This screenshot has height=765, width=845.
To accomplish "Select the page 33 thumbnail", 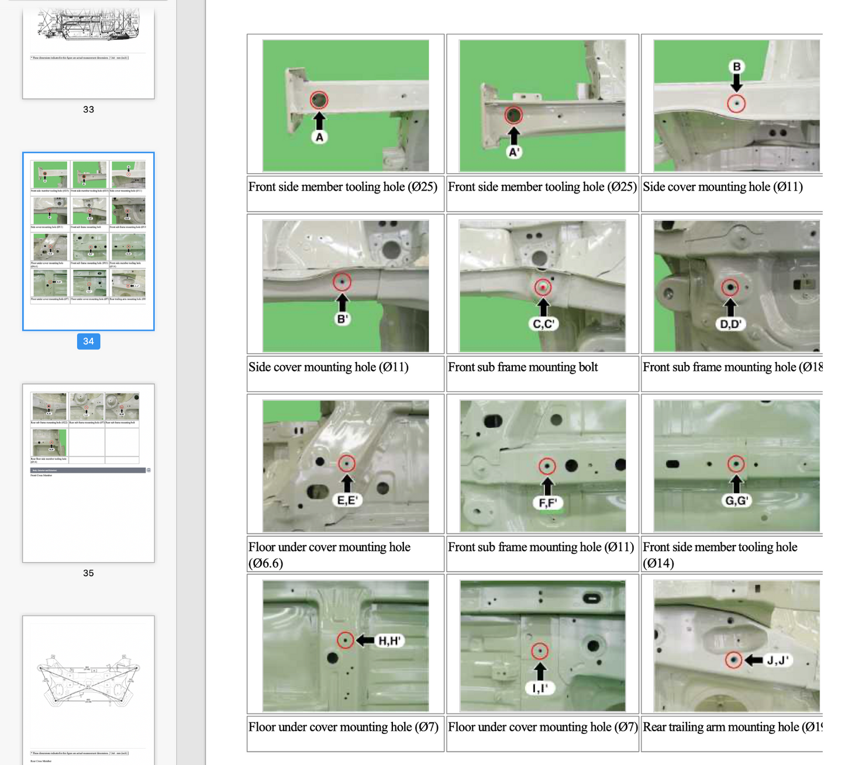I will (88, 53).
